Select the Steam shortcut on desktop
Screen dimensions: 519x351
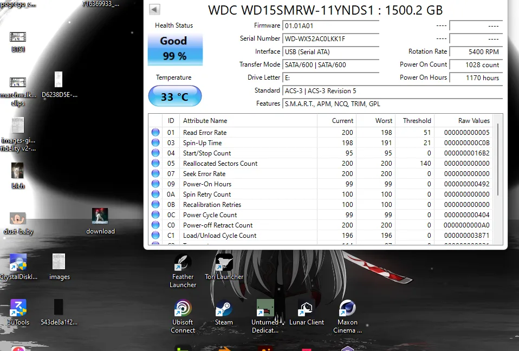pyautogui.click(x=224, y=313)
